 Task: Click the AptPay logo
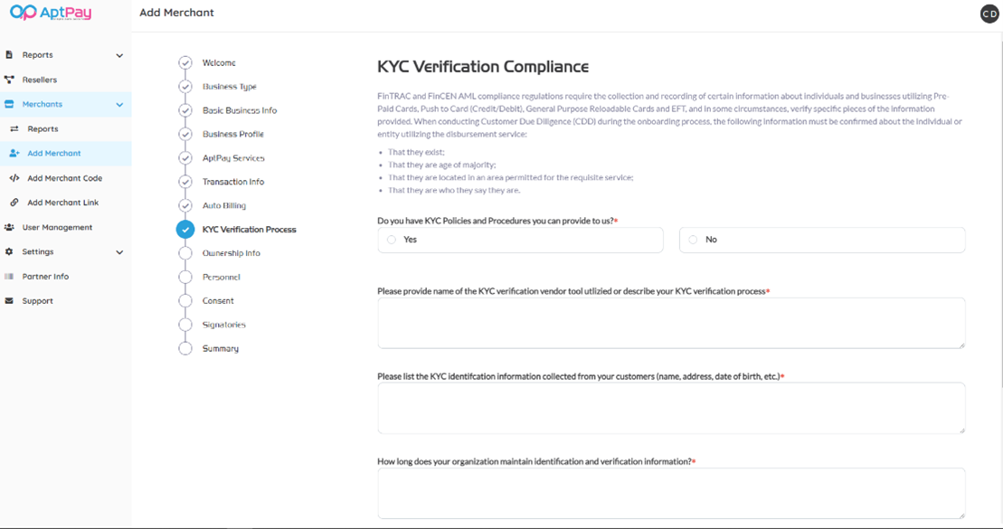click(x=50, y=13)
